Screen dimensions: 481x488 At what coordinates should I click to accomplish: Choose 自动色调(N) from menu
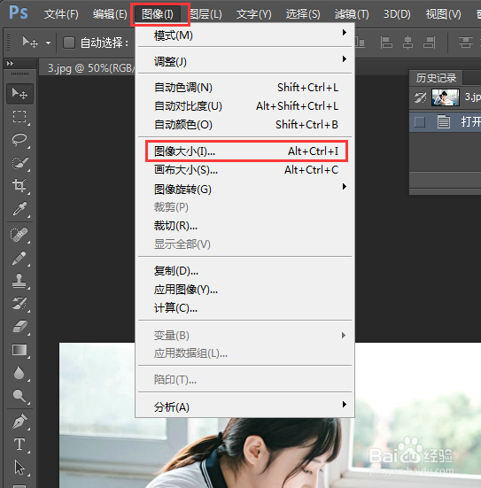(244, 88)
